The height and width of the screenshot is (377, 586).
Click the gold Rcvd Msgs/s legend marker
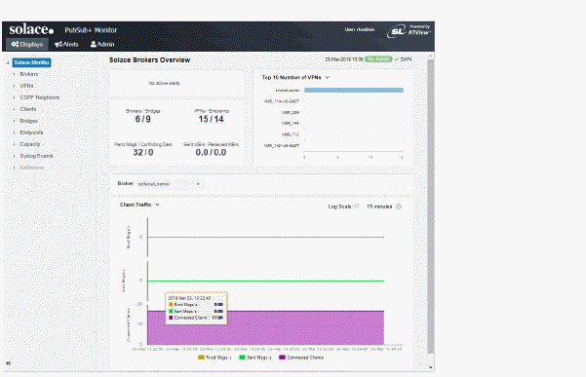[x=201, y=358]
